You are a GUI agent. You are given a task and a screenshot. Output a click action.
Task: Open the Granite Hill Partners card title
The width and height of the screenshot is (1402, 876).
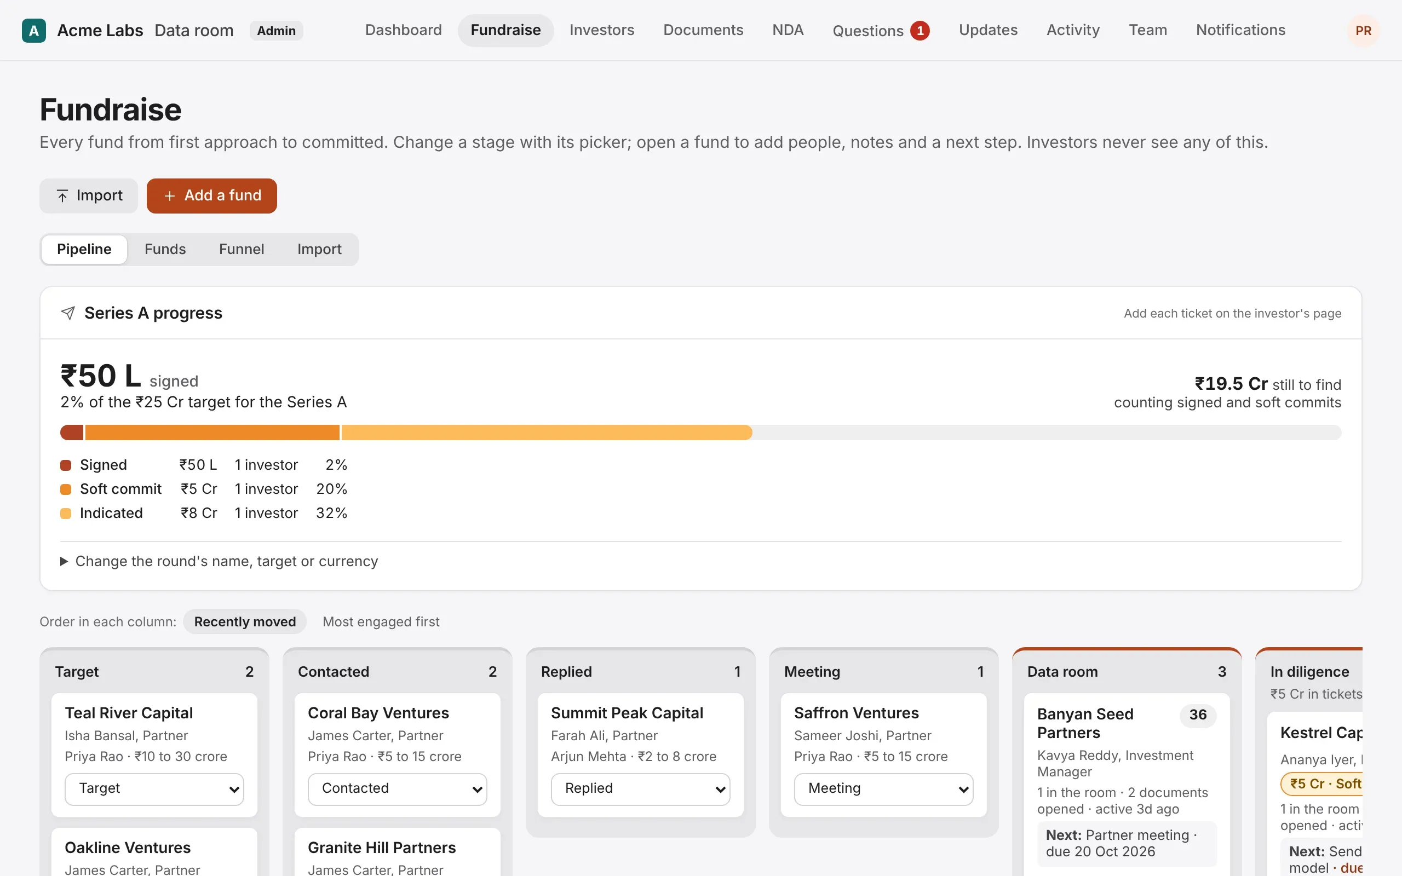(382, 848)
